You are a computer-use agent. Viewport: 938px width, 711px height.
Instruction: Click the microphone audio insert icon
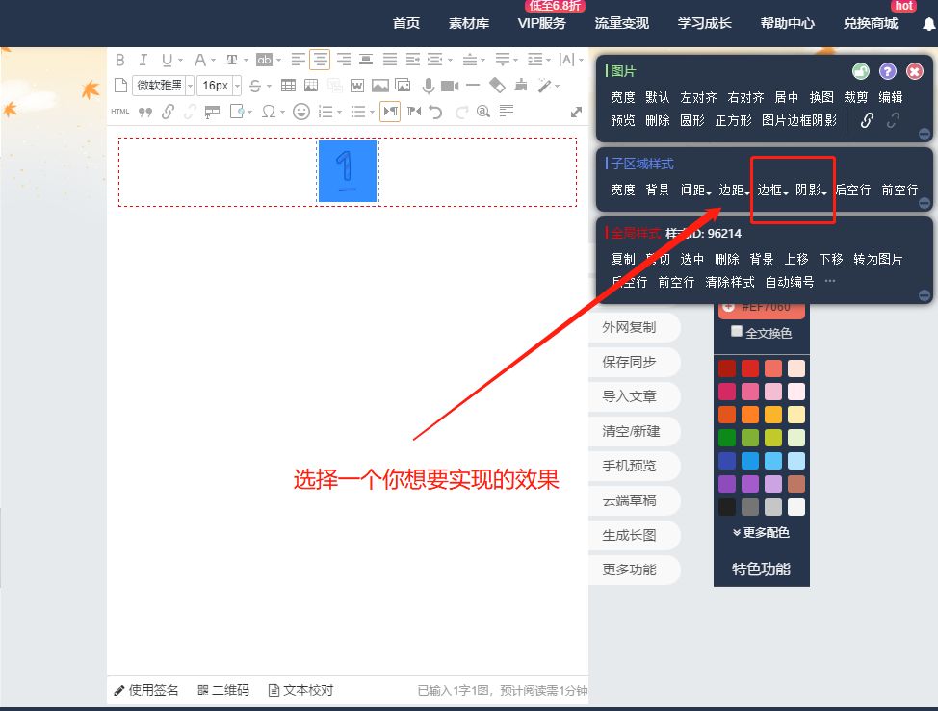tap(428, 86)
